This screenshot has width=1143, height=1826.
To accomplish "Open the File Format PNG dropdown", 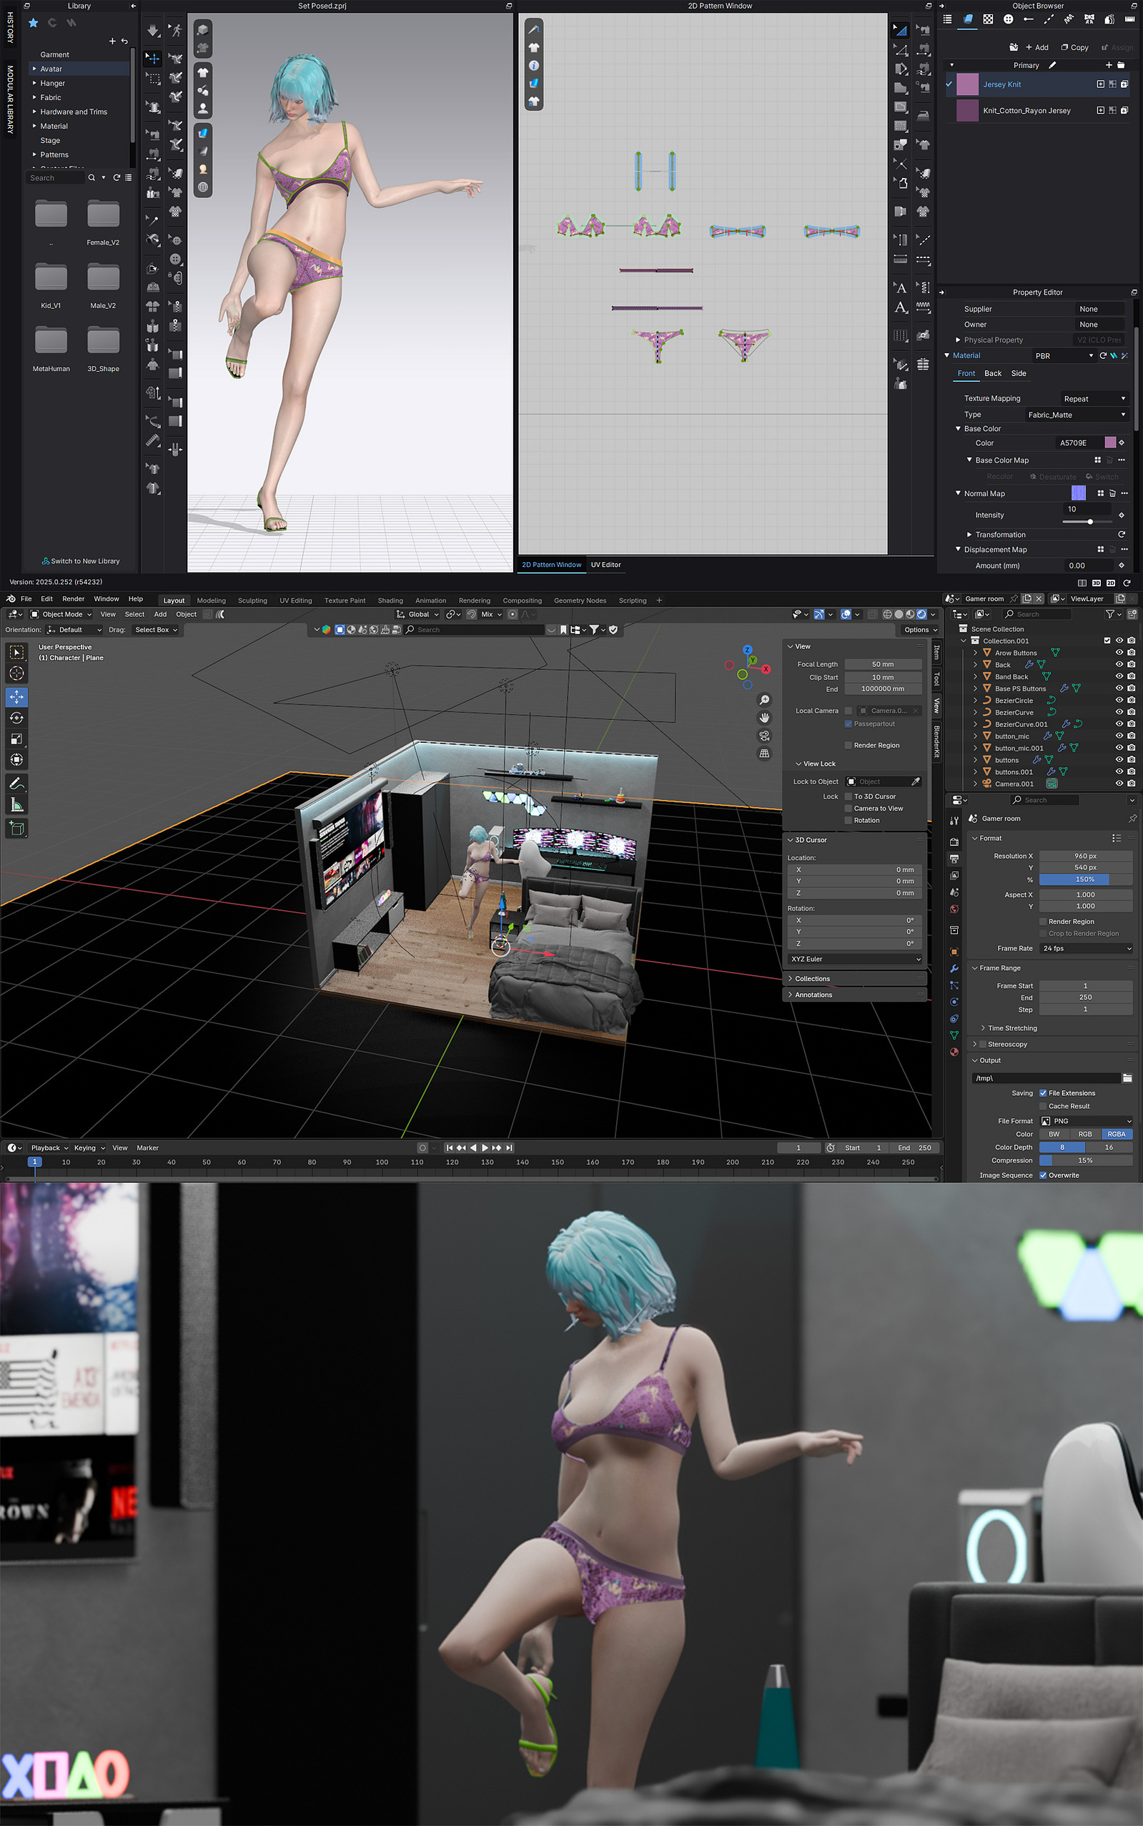I will tap(1087, 1120).
